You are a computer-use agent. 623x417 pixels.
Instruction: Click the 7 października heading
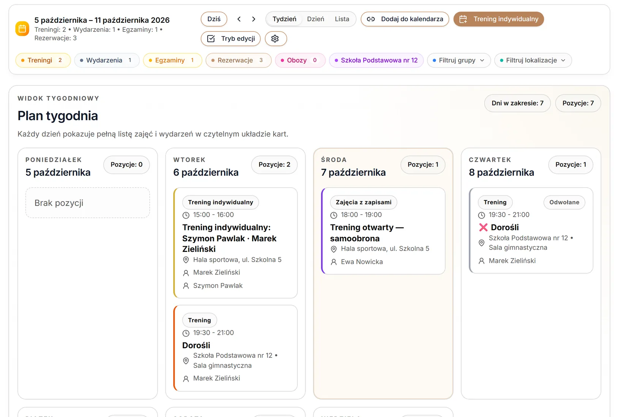[353, 173]
